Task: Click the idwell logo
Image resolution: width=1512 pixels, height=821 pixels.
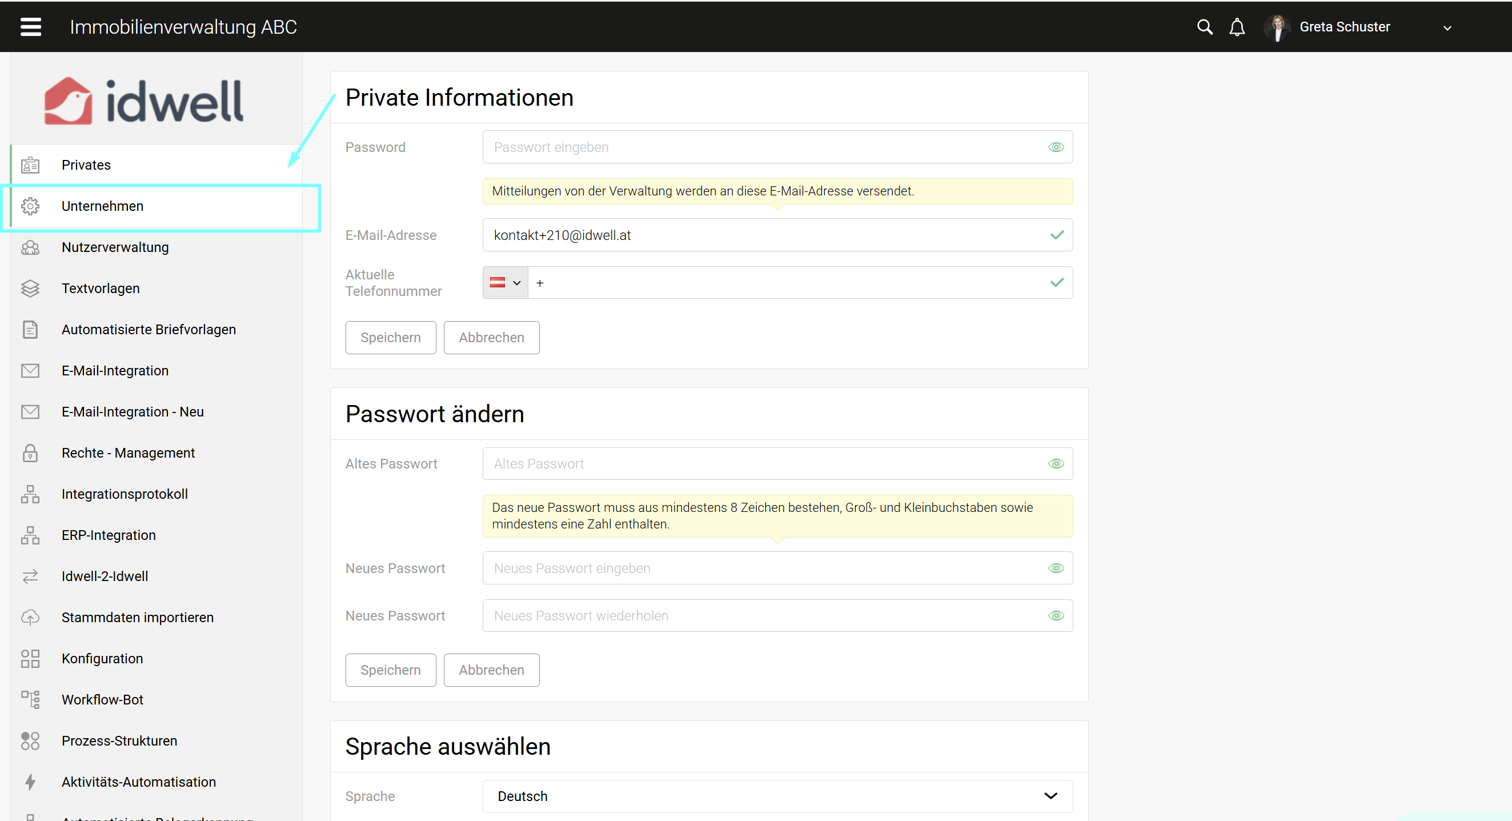Action: (144, 101)
